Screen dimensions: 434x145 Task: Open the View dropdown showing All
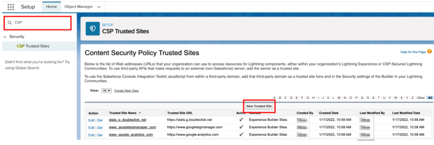click(x=107, y=90)
